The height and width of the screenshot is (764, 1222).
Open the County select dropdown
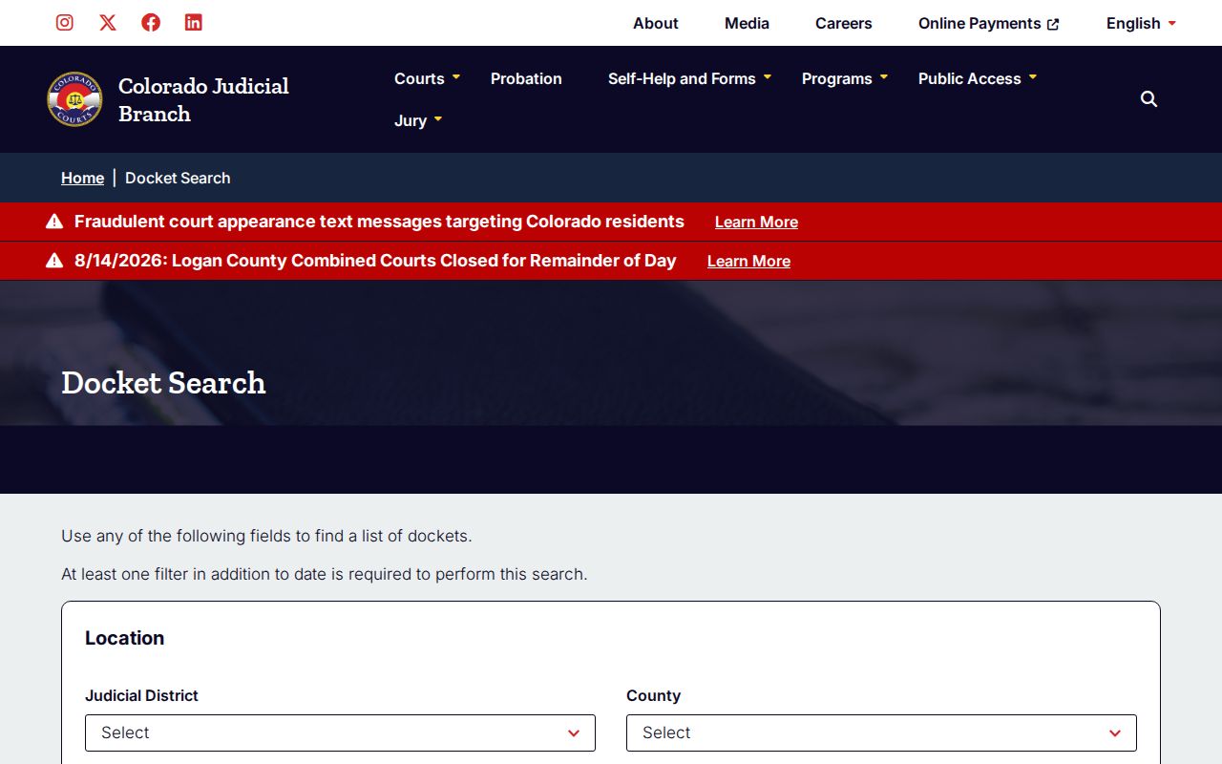[x=881, y=732]
